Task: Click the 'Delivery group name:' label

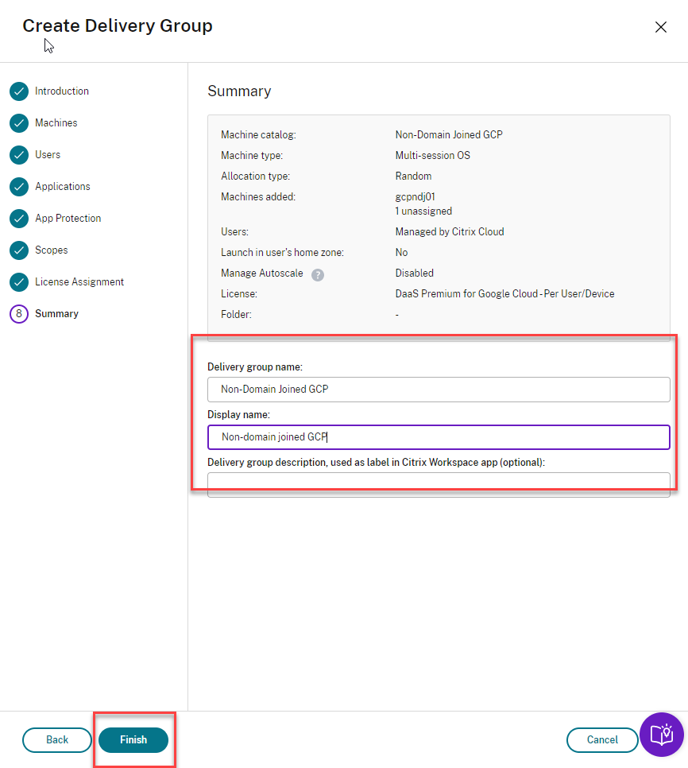Action: click(255, 367)
